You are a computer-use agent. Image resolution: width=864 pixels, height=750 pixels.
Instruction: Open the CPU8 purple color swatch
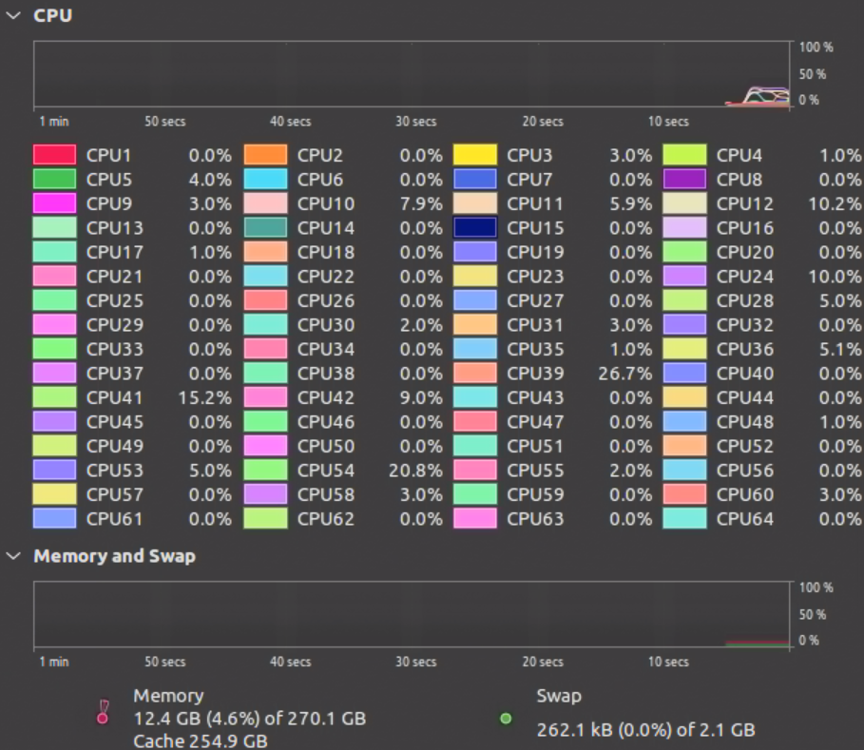pyautogui.click(x=684, y=179)
